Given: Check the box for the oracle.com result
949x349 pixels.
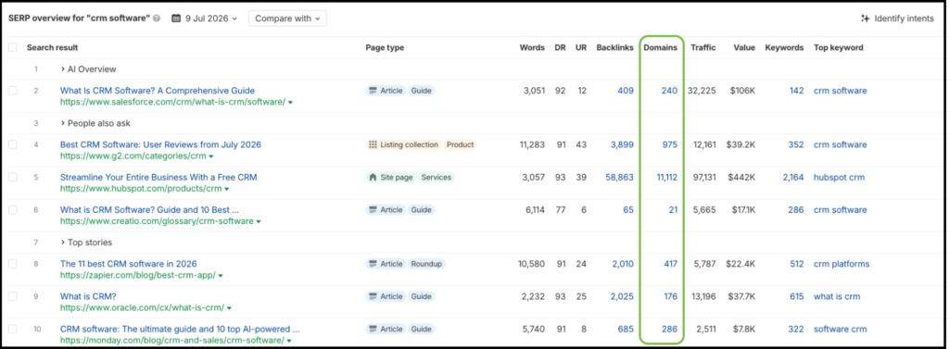Looking at the screenshot, I should 13,296.
